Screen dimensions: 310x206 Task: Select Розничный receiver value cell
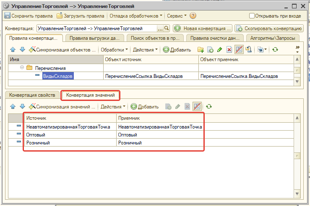[205, 143]
